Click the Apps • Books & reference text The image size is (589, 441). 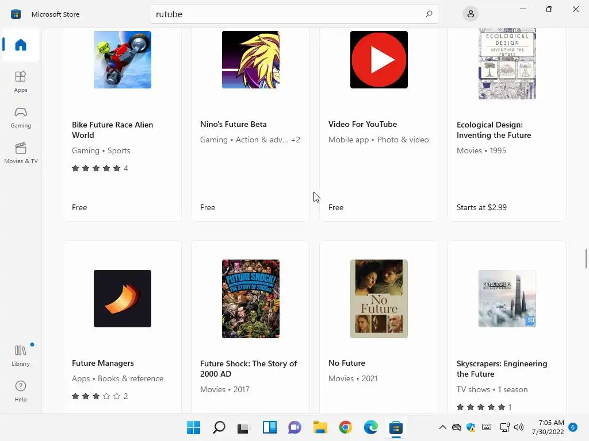pos(117,379)
